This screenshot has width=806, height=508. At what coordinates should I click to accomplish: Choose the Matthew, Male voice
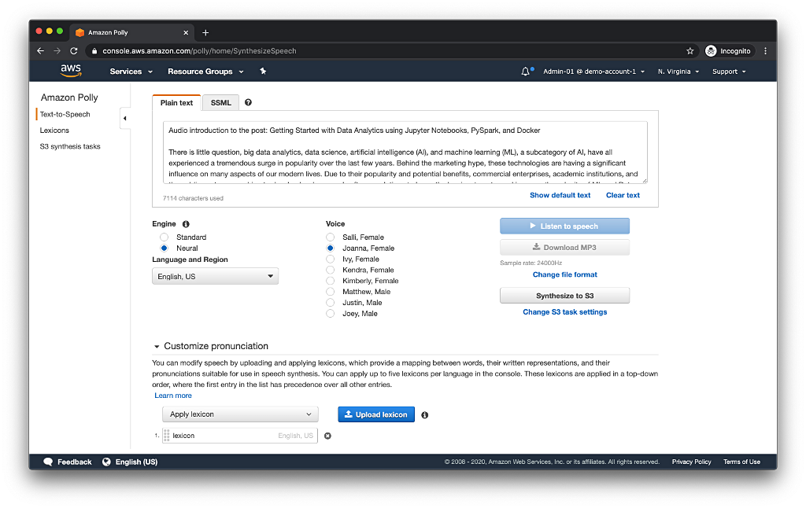[330, 291]
